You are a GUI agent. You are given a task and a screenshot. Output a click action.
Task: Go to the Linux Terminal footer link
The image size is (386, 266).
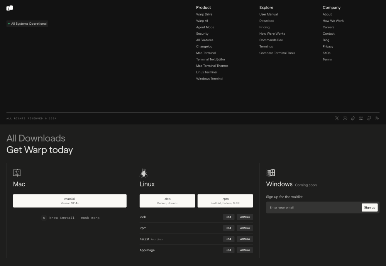pos(207,72)
